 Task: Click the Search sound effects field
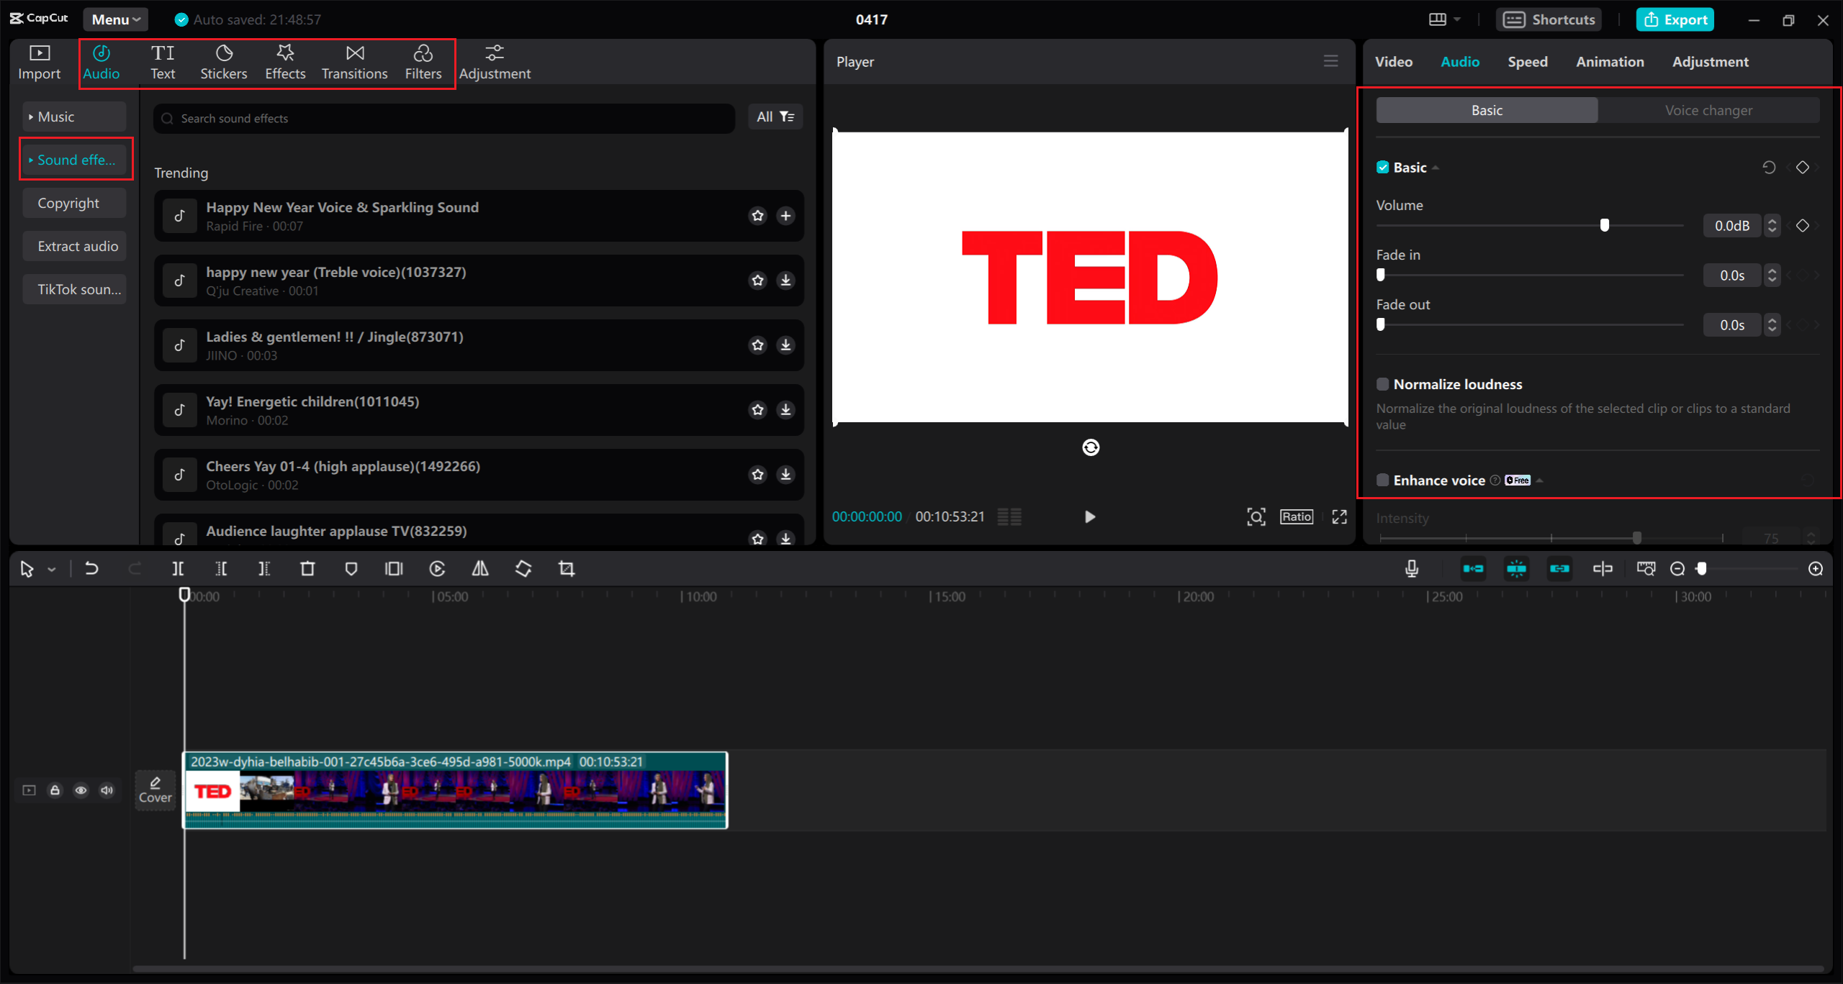[x=443, y=118]
